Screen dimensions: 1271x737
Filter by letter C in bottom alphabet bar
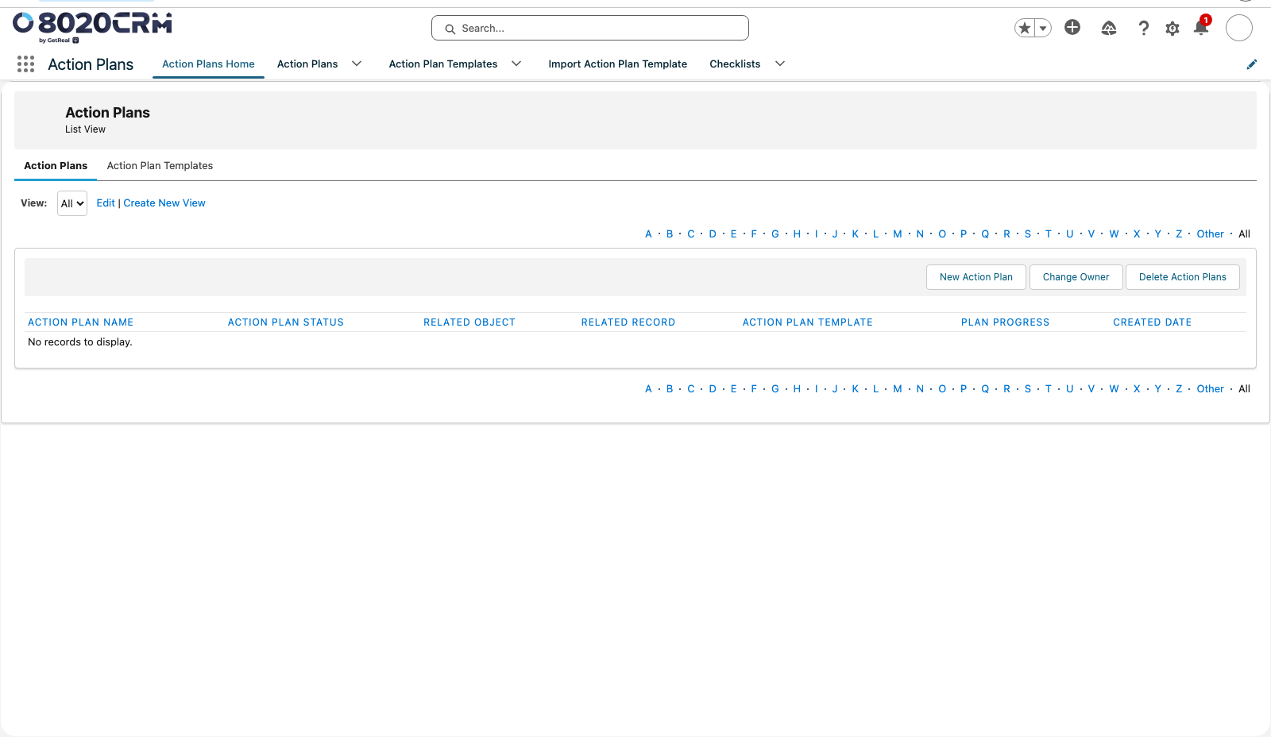(x=691, y=389)
